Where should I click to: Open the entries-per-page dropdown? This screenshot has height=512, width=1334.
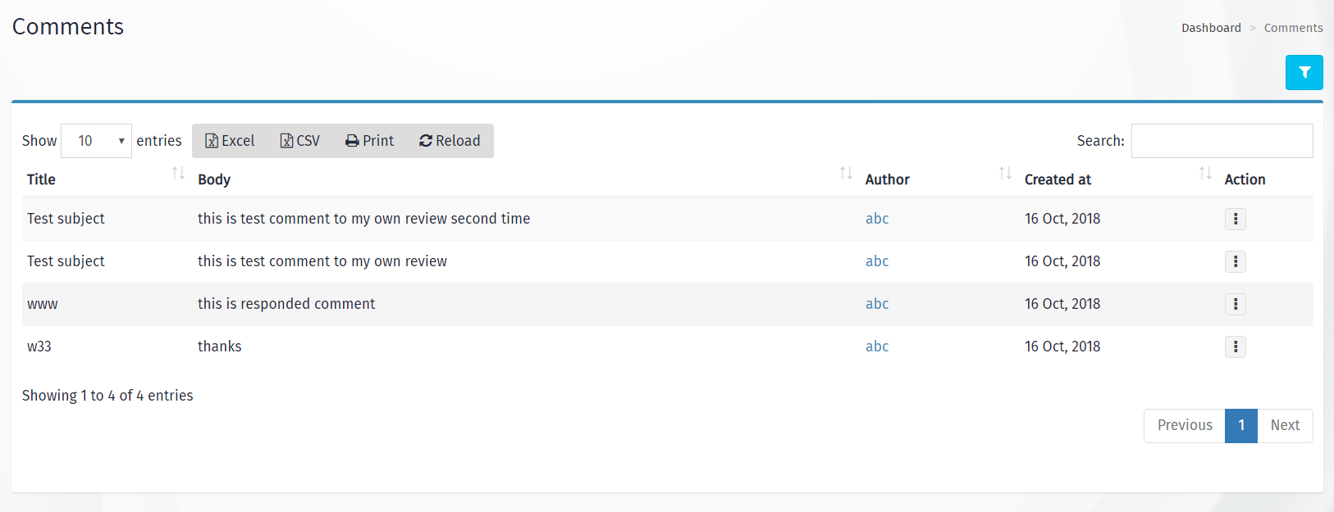(x=97, y=141)
